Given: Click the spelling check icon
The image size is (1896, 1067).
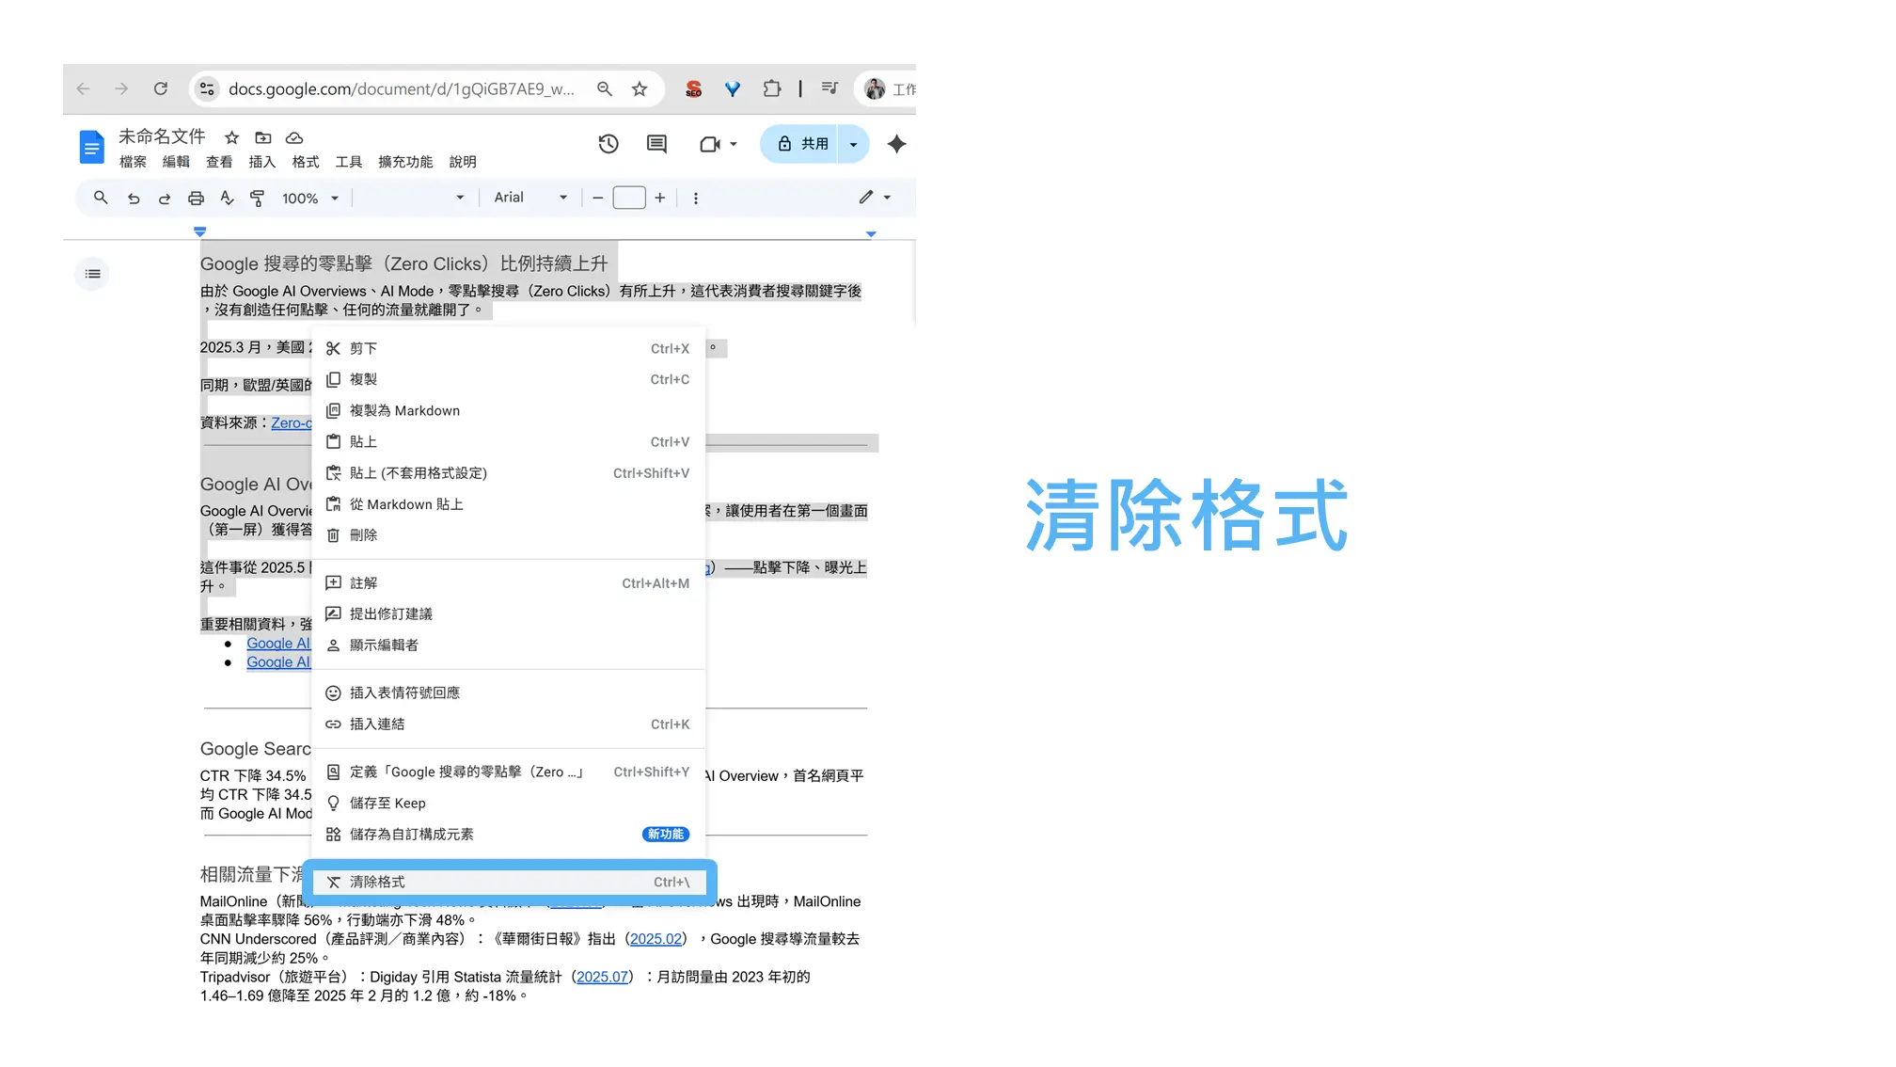Looking at the screenshot, I should tap(227, 199).
